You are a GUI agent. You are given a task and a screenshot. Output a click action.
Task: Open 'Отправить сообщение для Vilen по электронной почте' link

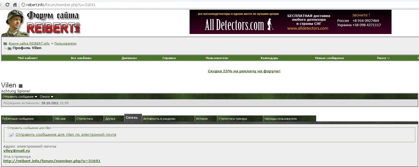(66, 135)
